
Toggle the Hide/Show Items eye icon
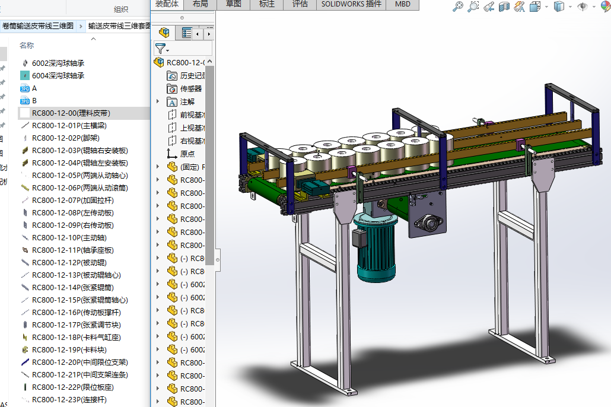tap(583, 7)
